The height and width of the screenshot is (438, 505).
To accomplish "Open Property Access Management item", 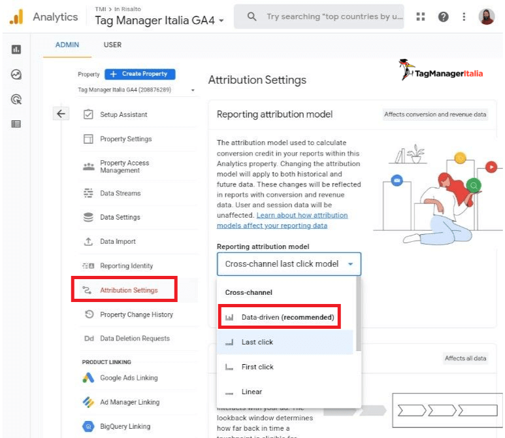I will (x=124, y=167).
